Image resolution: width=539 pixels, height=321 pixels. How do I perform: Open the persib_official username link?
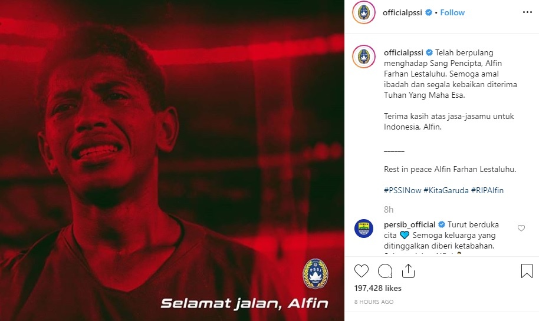point(410,225)
